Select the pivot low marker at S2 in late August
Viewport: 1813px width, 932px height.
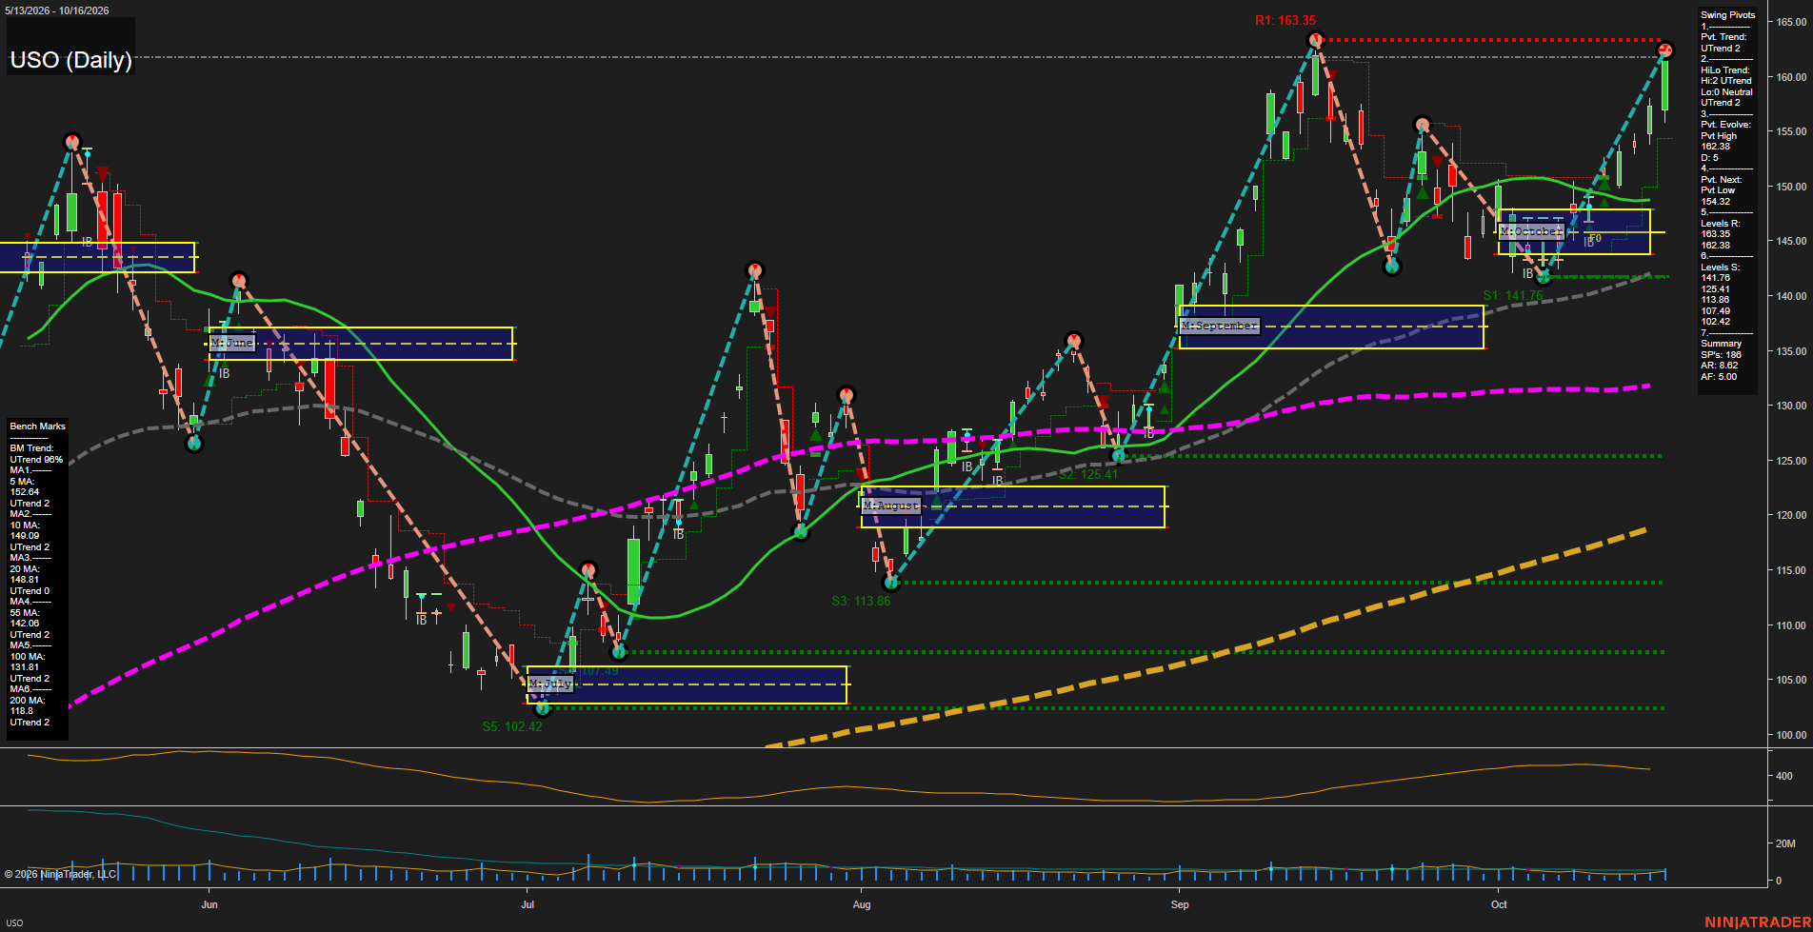point(1119,456)
